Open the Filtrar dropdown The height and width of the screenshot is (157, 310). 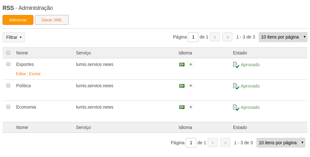coord(14,37)
